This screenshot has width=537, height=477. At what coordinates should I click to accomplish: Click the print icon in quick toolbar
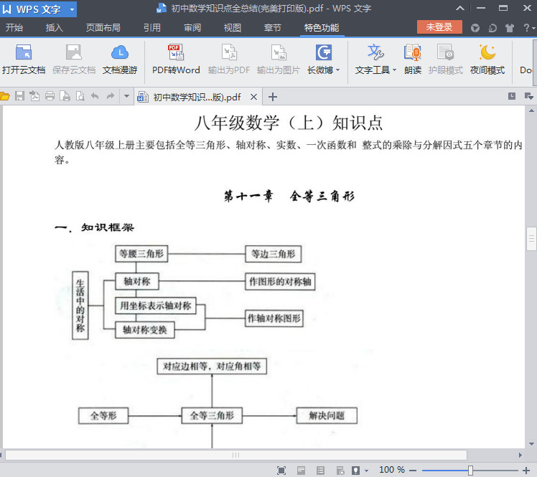click(x=50, y=97)
